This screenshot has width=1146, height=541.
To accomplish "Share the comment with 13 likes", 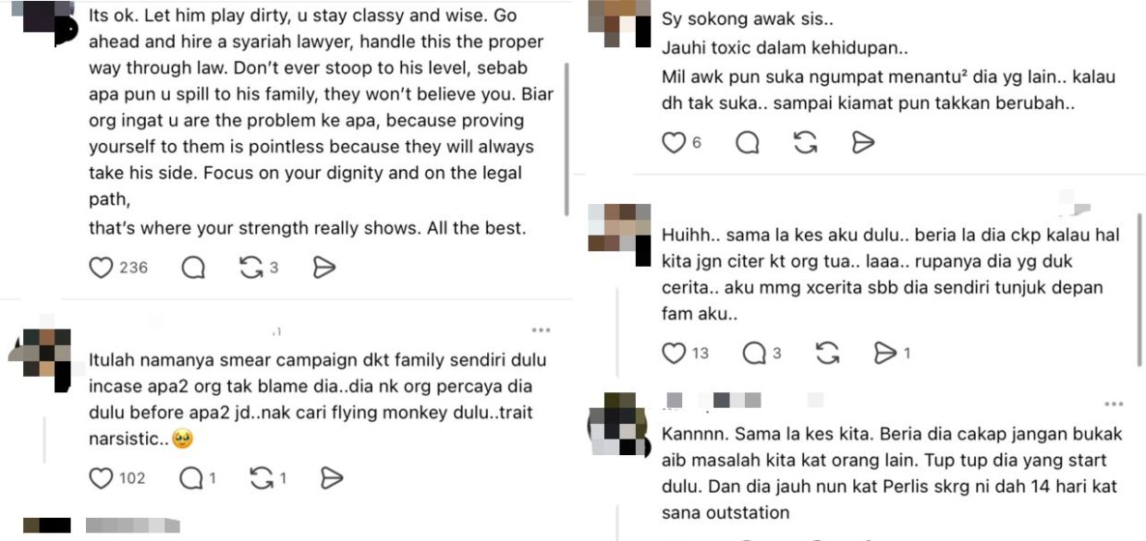I will (886, 353).
